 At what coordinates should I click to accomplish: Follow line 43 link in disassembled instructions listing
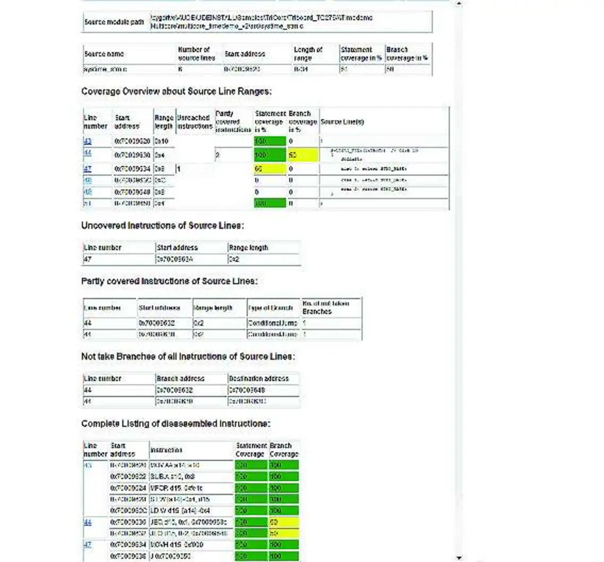point(87,465)
